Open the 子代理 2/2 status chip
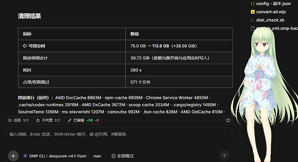This screenshot has height=162, width=298. coord(48,120)
